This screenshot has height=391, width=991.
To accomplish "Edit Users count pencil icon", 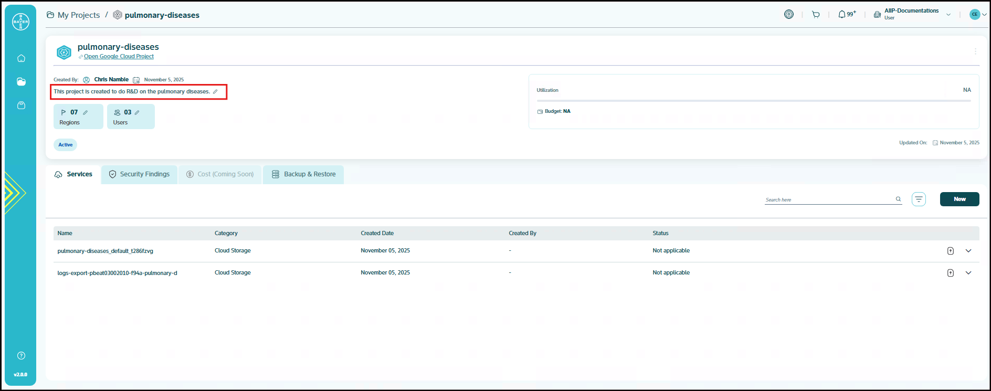I will (x=137, y=112).
